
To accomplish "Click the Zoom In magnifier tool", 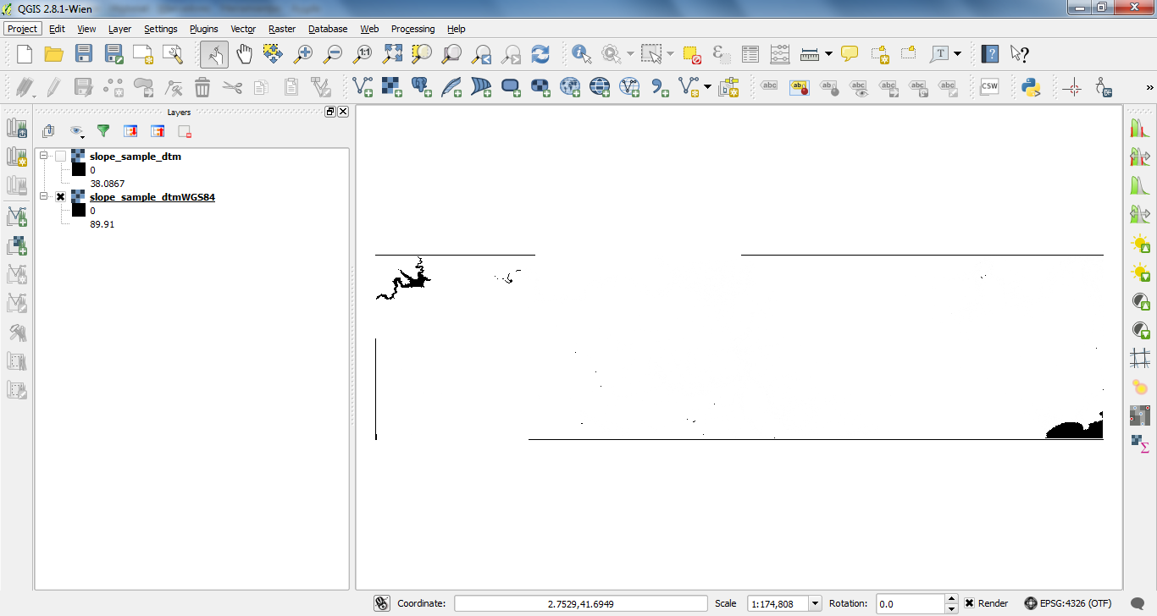I will click(303, 54).
